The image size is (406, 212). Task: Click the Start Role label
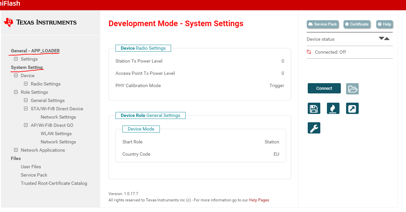pos(132,142)
